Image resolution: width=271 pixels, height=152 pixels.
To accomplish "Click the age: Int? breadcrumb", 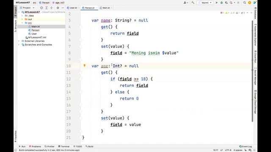I will point(58,3).
